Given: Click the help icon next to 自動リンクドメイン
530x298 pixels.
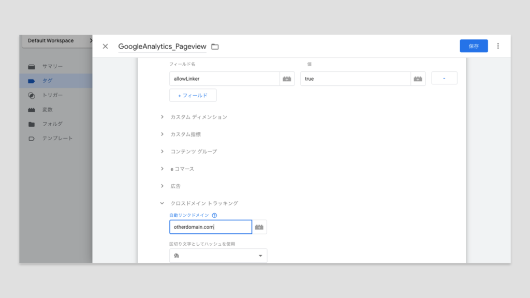Looking at the screenshot, I should (x=214, y=215).
